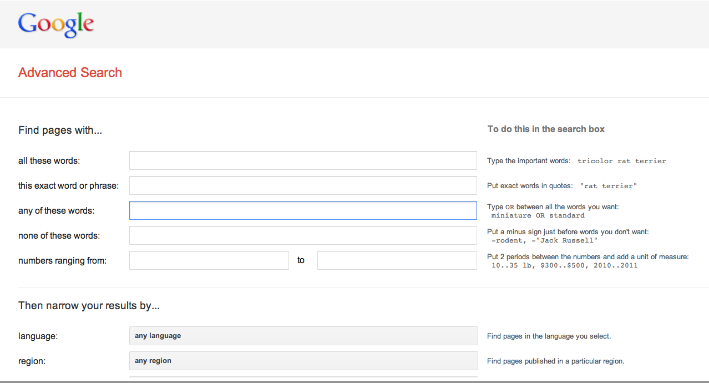Click the "any of these words:" label
The image size is (709, 383).
(56, 211)
